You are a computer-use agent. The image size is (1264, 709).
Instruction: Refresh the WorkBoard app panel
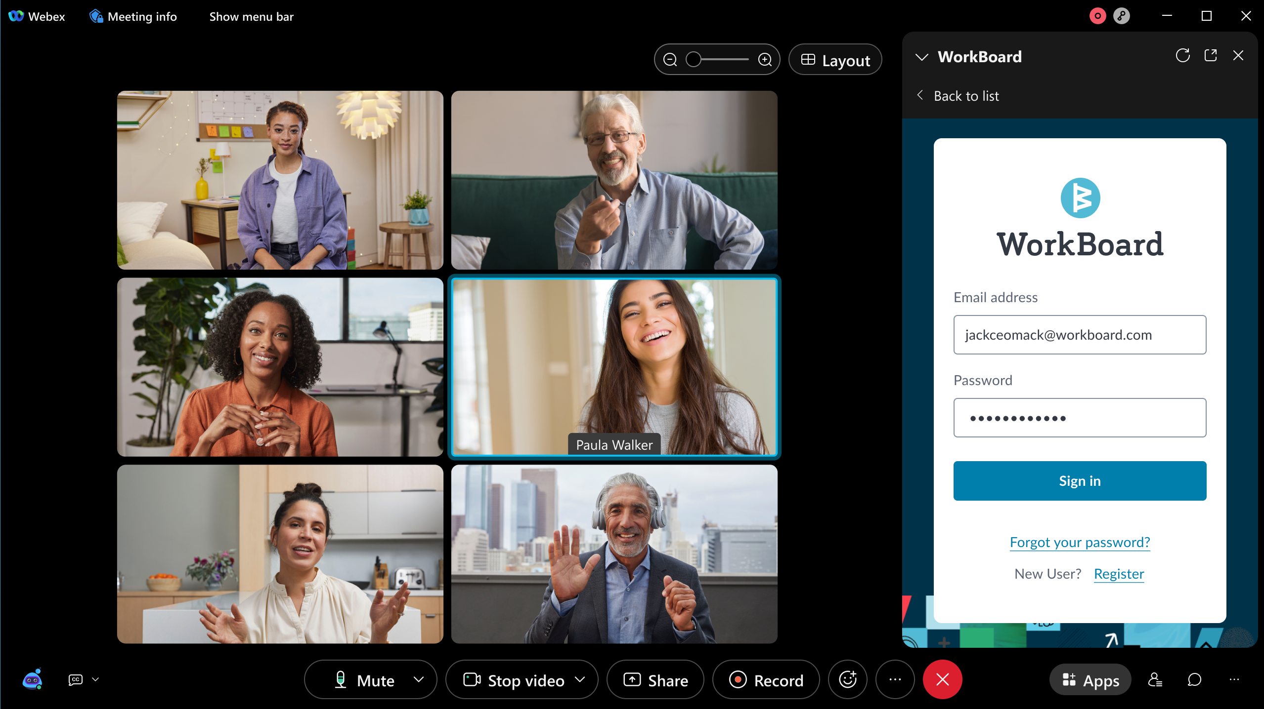pyautogui.click(x=1182, y=55)
